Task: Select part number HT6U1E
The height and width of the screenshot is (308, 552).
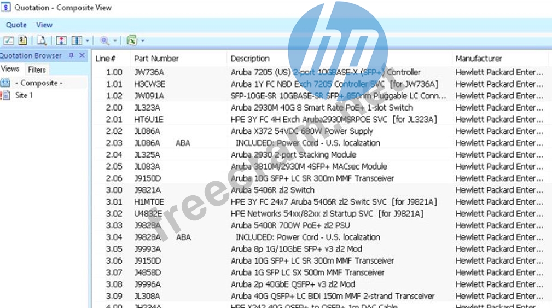Action: (x=149, y=119)
